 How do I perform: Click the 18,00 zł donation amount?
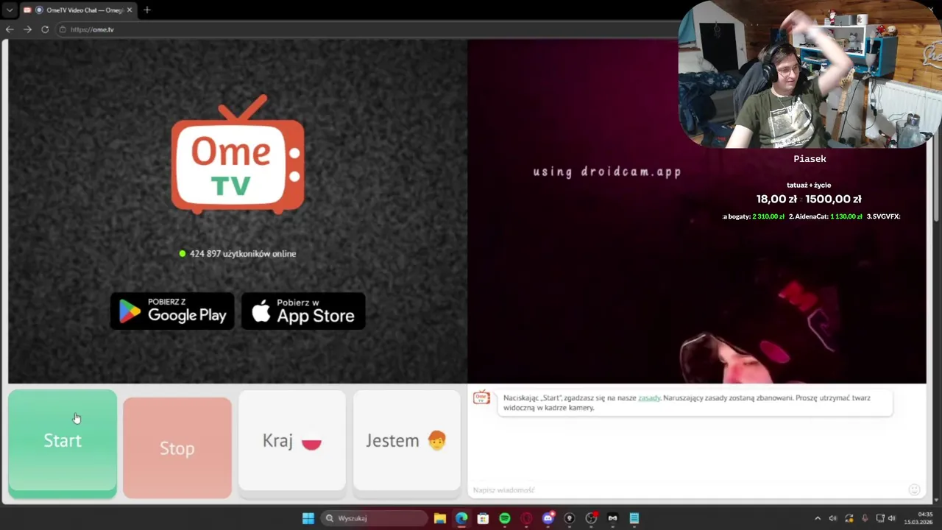coord(777,199)
